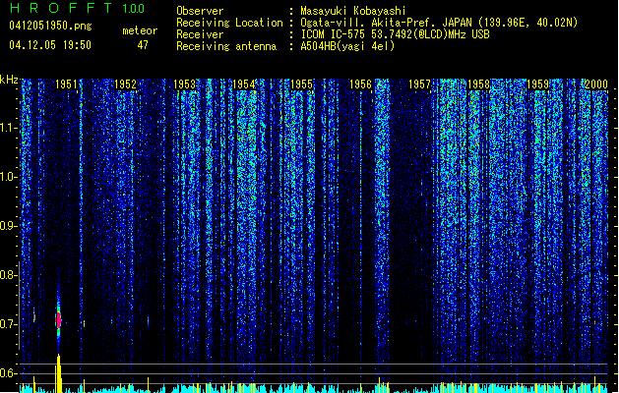Click the 1.0 kHz axis label
Image resolution: width=619 pixels, height=393 pixels.
(x=8, y=177)
